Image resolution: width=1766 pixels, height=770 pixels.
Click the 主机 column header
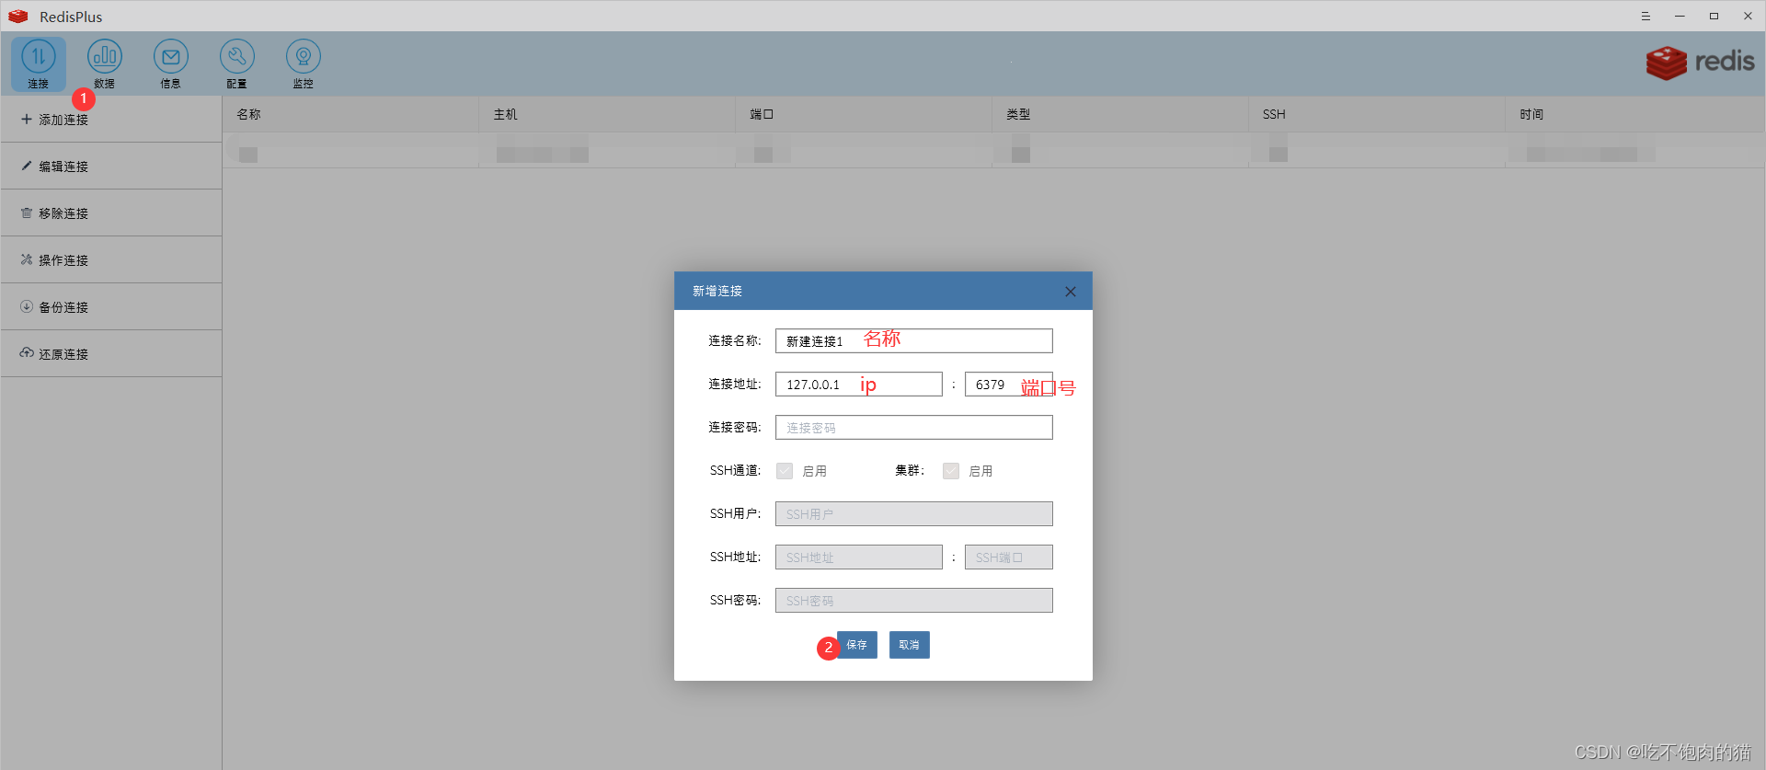(x=607, y=114)
